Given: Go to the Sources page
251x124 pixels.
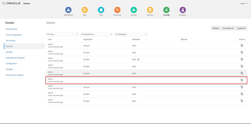Looking at the screenshot, I should pyautogui.click(x=150, y=12).
